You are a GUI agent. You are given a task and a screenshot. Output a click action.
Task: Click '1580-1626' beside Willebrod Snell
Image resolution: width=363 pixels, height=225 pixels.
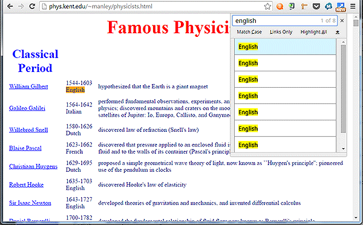tap(79, 126)
